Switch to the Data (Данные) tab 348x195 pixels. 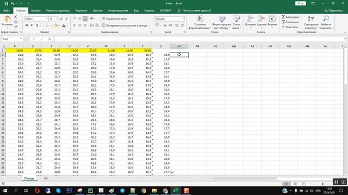[x=98, y=10]
